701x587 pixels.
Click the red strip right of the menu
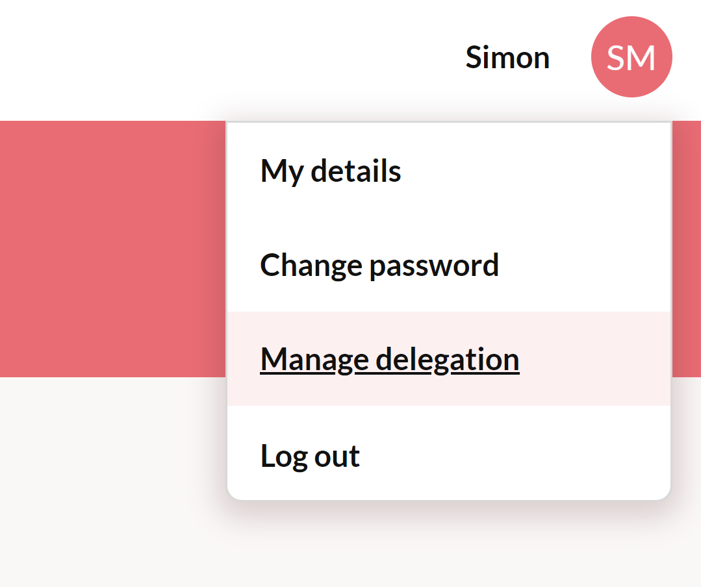coord(686,247)
